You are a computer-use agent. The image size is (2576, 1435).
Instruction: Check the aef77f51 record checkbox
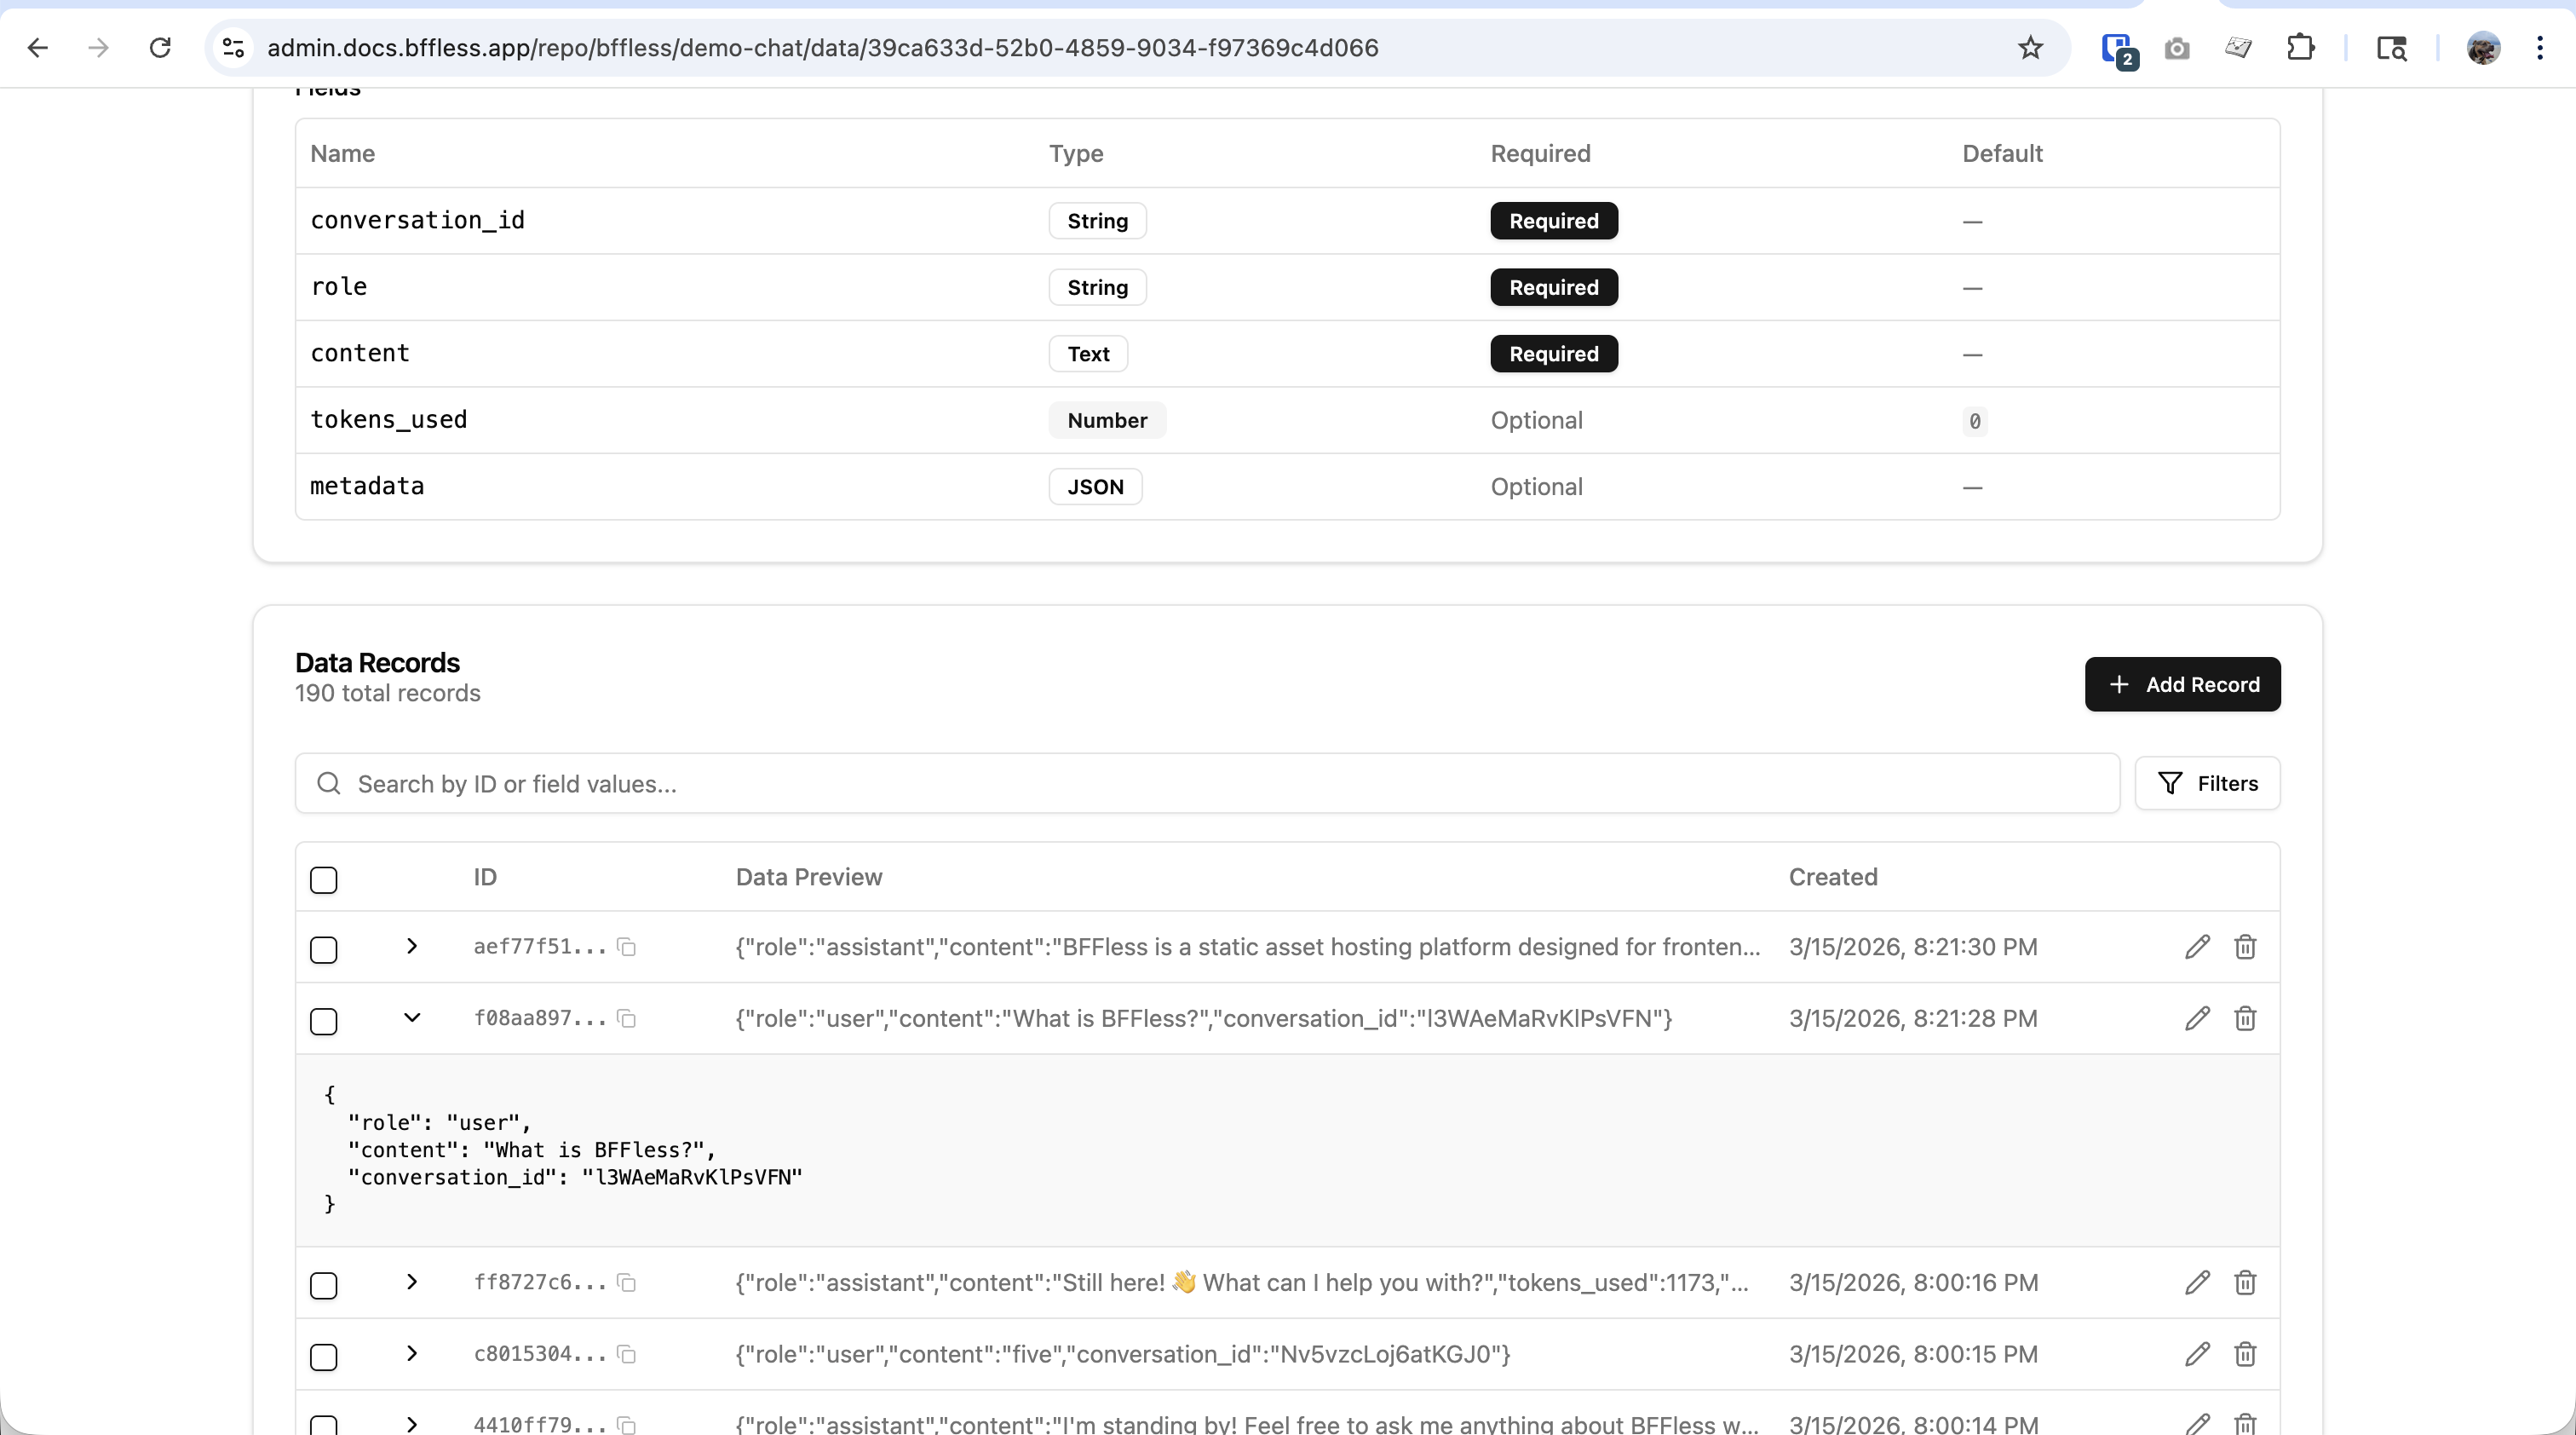click(323, 949)
